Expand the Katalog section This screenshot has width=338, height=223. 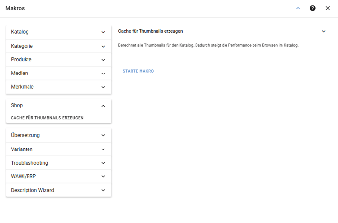58,32
